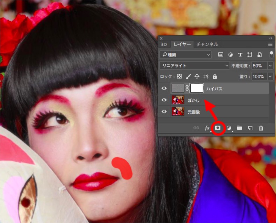Click the 100% fill value field
Image resolution: width=276 pixels, height=223 pixels.
coord(260,77)
